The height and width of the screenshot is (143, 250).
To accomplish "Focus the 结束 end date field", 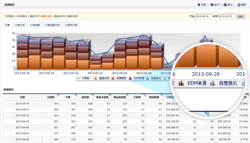I will tap(227, 16).
